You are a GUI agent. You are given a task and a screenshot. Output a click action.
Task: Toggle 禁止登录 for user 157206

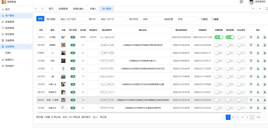pos(241,61)
